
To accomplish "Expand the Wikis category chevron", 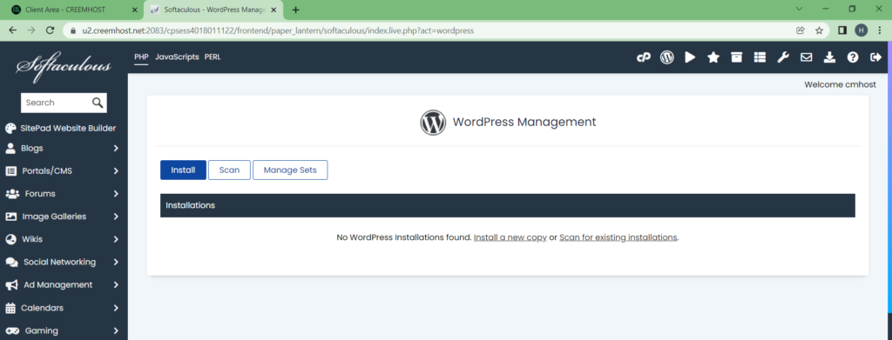I will tap(116, 239).
